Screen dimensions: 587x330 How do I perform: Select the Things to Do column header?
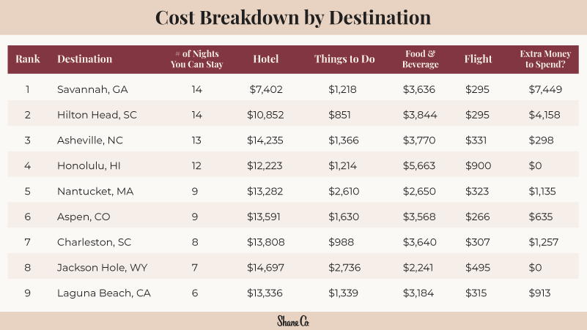click(x=344, y=59)
